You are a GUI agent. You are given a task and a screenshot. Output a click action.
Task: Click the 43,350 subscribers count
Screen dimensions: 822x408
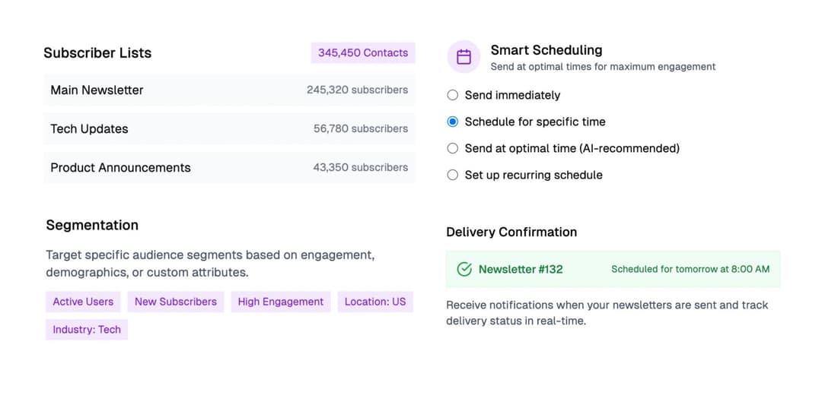pyautogui.click(x=361, y=167)
